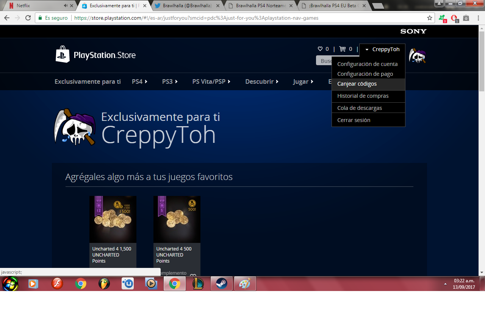Go back to the previous page
This screenshot has width=485, height=313.
point(7,18)
